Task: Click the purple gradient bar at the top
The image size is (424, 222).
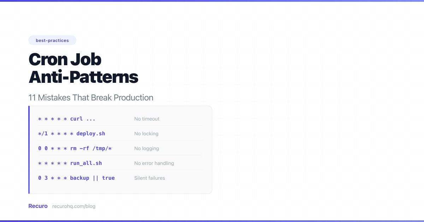Action: tap(212, 1)
